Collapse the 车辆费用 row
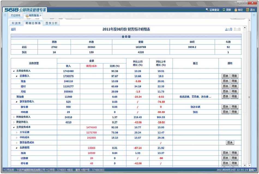This screenshot has height=174, width=259. click(x=17, y=148)
